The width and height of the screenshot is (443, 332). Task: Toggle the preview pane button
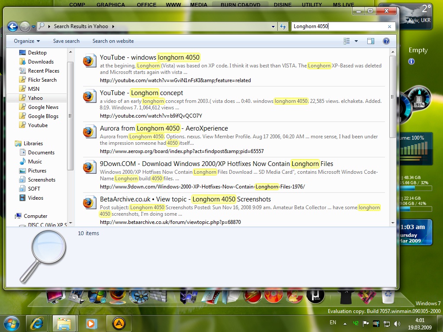(371, 41)
